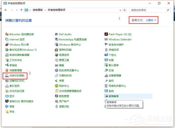Open the 系统 link
Image resolution: width=175 pixels, height=128 pixels.
pyautogui.click(x=111, y=91)
